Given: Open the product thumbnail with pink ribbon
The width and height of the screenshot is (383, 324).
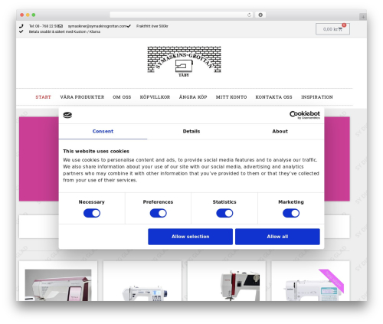Looking at the screenshot, I should pos(313,285).
